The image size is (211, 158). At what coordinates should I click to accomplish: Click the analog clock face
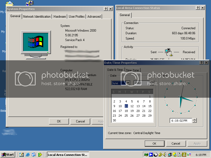coord(181,97)
